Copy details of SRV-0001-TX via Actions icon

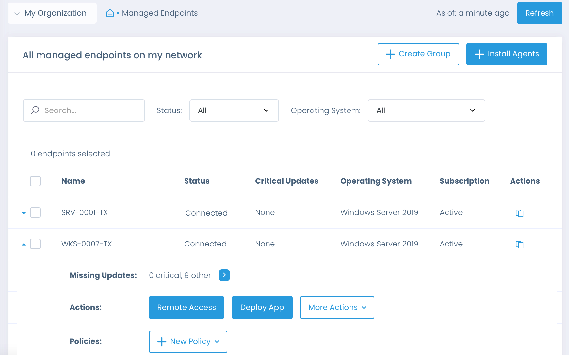tap(520, 213)
